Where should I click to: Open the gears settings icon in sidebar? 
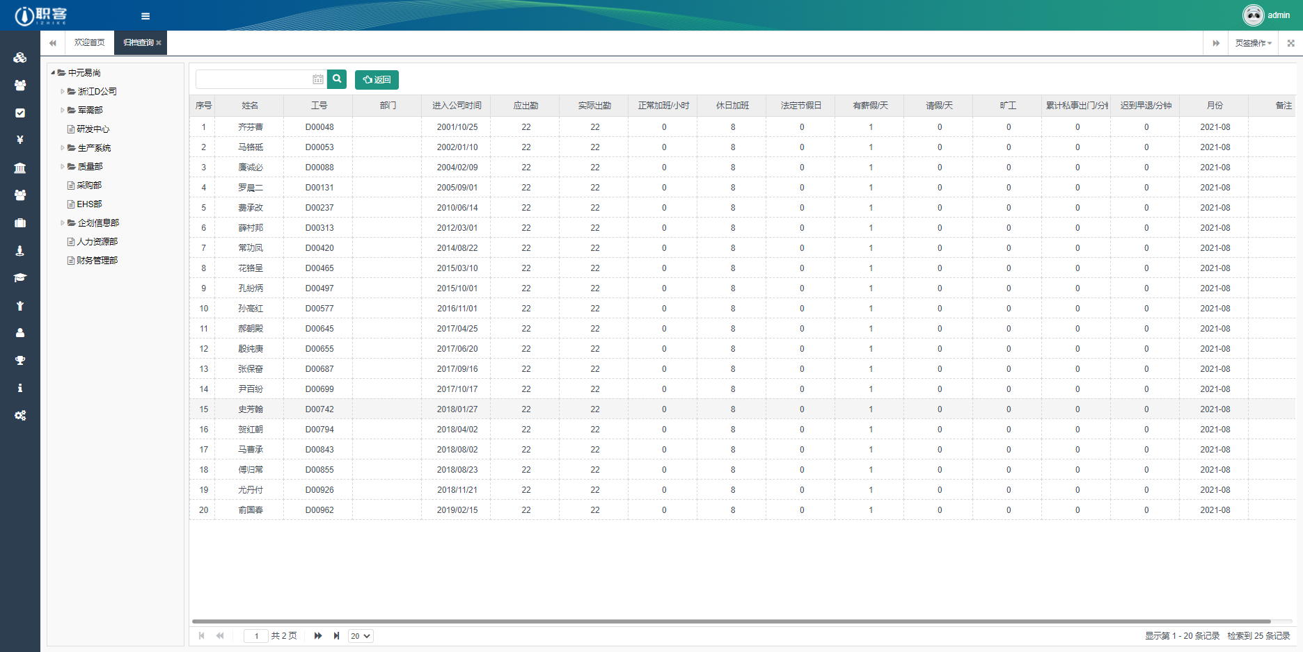click(20, 415)
